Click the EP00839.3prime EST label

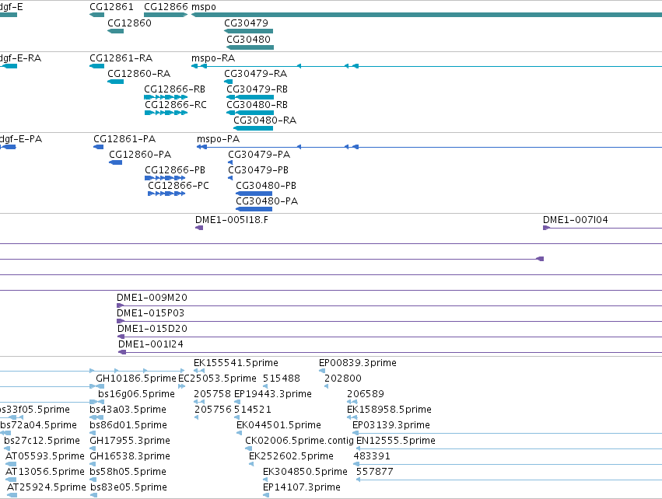[x=358, y=363]
